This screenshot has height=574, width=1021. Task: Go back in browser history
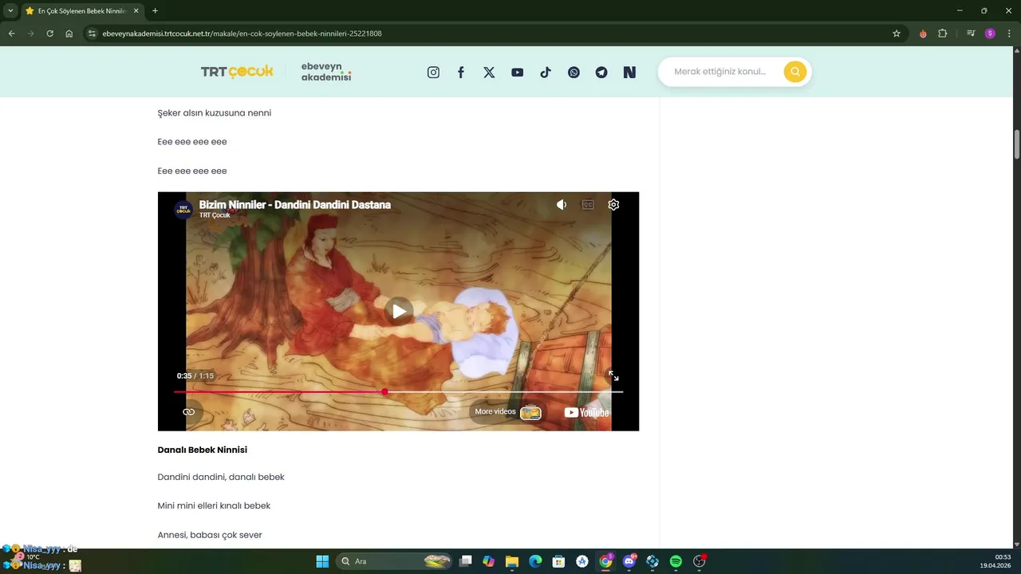click(11, 33)
